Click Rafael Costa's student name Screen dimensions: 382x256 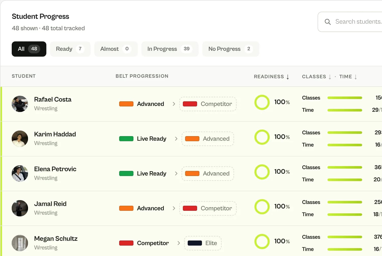click(x=53, y=100)
